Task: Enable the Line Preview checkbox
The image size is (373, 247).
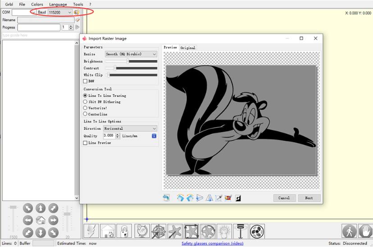Action: [x=85, y=143]
